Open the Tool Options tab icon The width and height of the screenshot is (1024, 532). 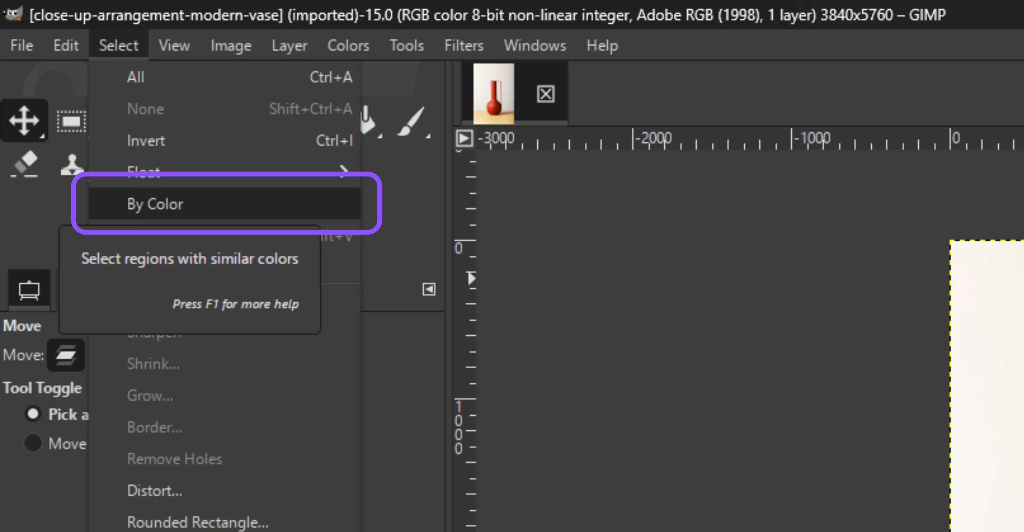click(x=29, y=290)
